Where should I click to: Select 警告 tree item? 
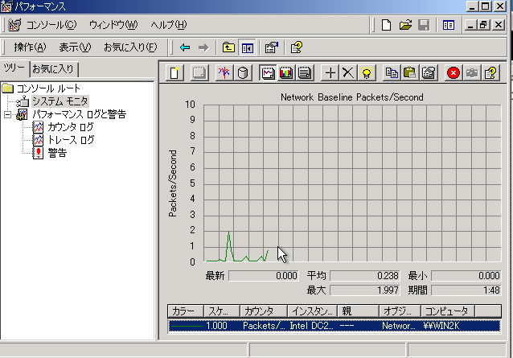tap(57, 153)
